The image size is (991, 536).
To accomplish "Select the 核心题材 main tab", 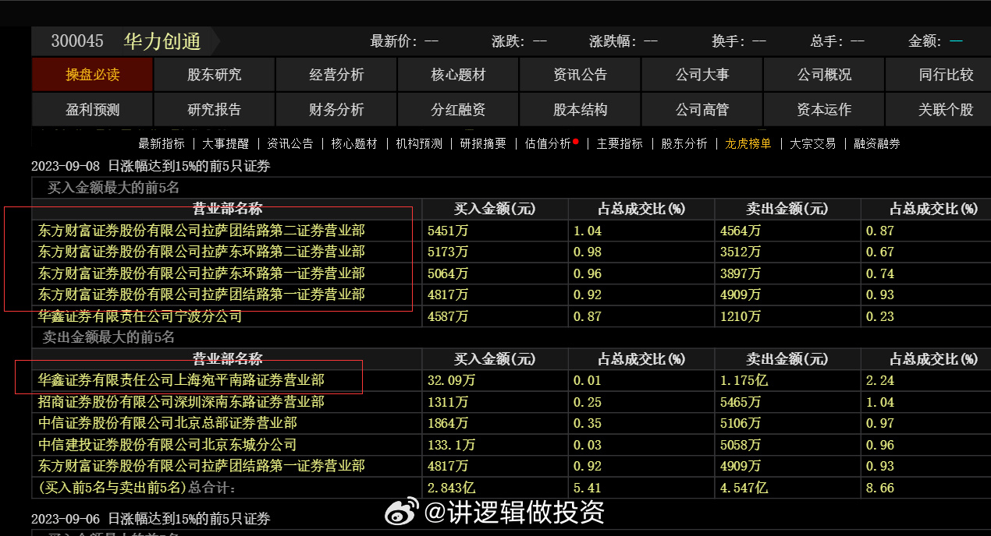I will (x=458, y=75).
